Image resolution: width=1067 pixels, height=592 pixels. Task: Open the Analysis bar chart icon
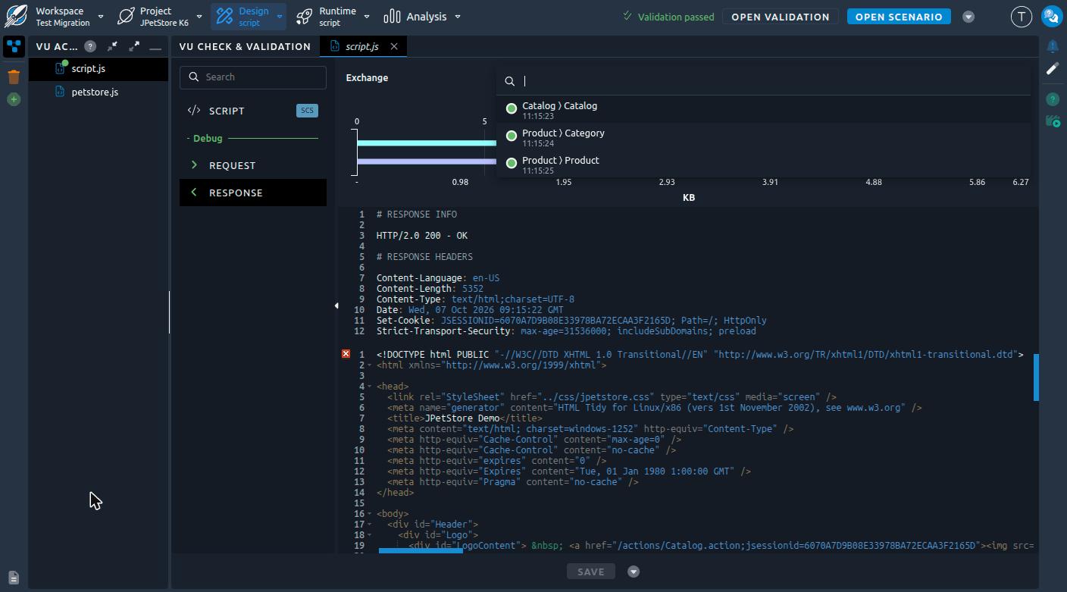[392, 16]
